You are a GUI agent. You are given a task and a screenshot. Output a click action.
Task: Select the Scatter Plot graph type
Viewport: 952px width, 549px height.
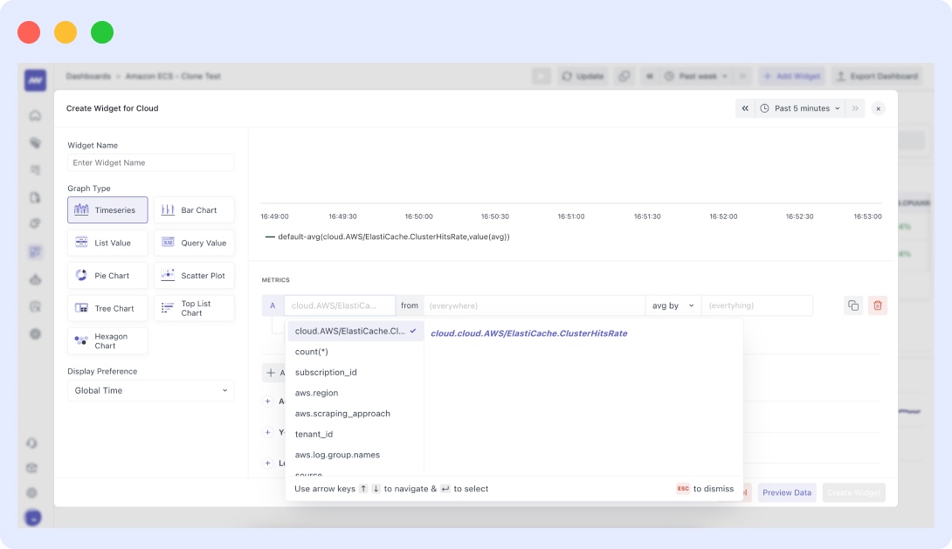tap(194, 275)
